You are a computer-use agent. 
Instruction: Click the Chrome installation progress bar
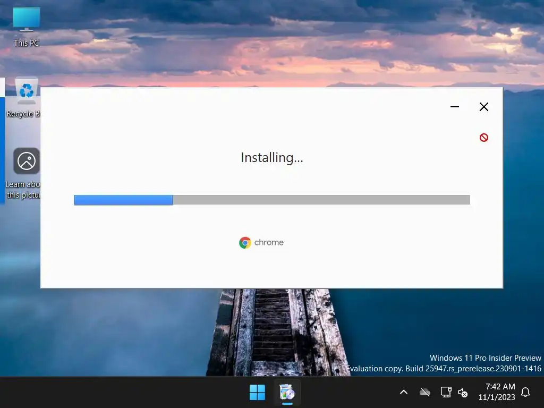click(272, 200)
